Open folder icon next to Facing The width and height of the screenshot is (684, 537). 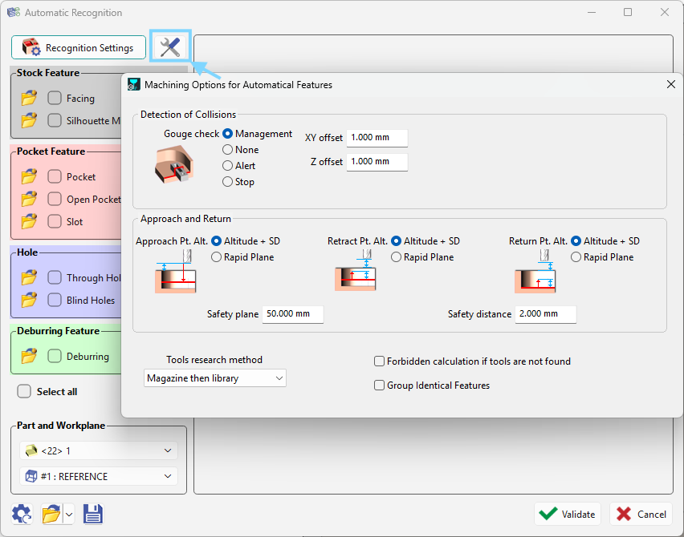point(29,98)
